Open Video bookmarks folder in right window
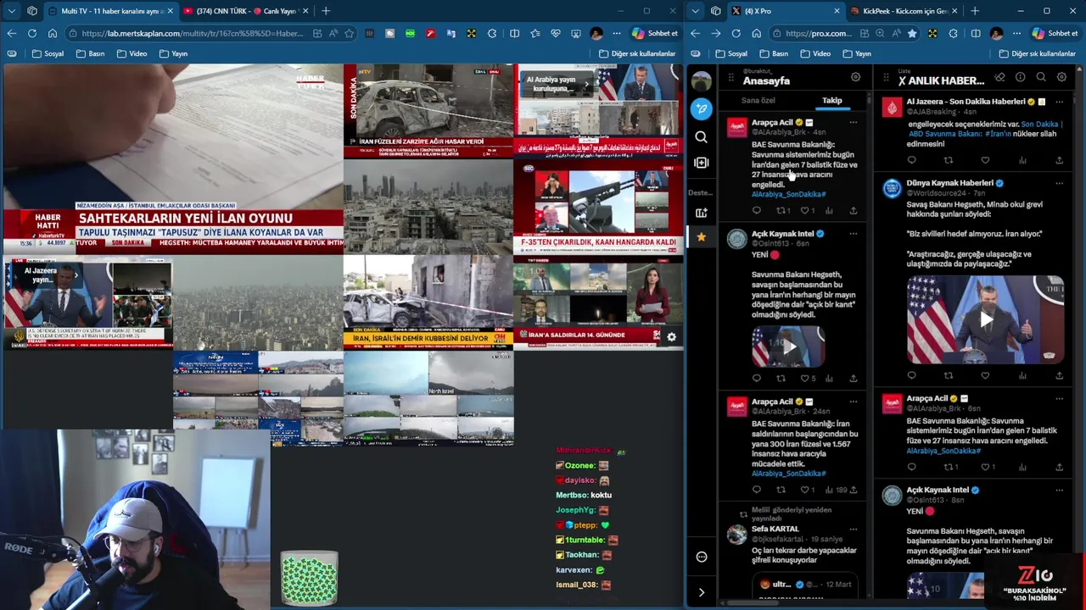 pos(814,53)
